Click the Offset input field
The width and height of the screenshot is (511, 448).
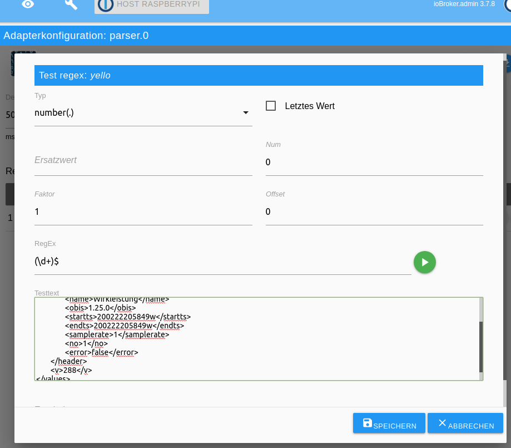click(374, 212)
